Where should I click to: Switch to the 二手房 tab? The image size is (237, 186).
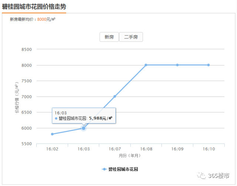(x=131, y=37)
